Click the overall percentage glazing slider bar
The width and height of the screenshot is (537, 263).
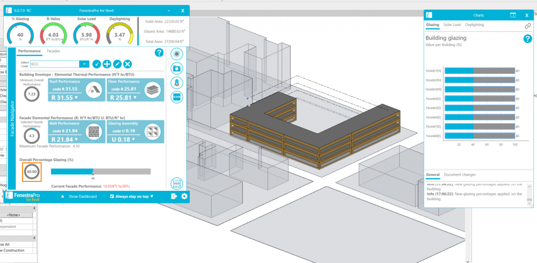(101, 171)
